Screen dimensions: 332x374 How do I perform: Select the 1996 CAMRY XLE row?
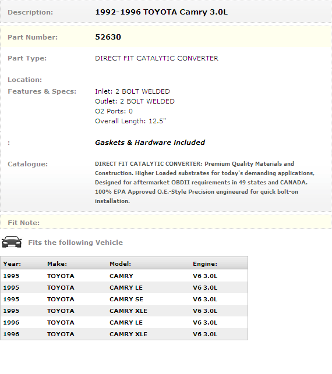pos(124,334)
